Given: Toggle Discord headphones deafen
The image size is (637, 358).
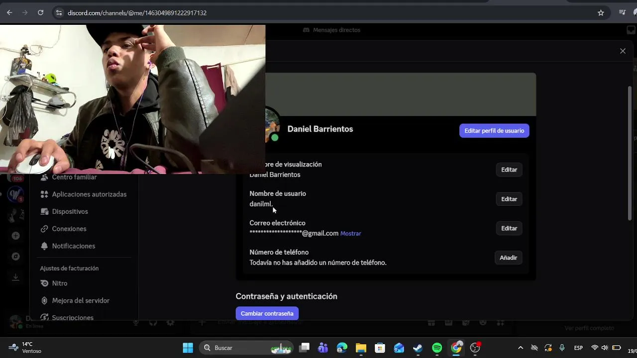Looking at the screenshot, I should click(153, 322).
